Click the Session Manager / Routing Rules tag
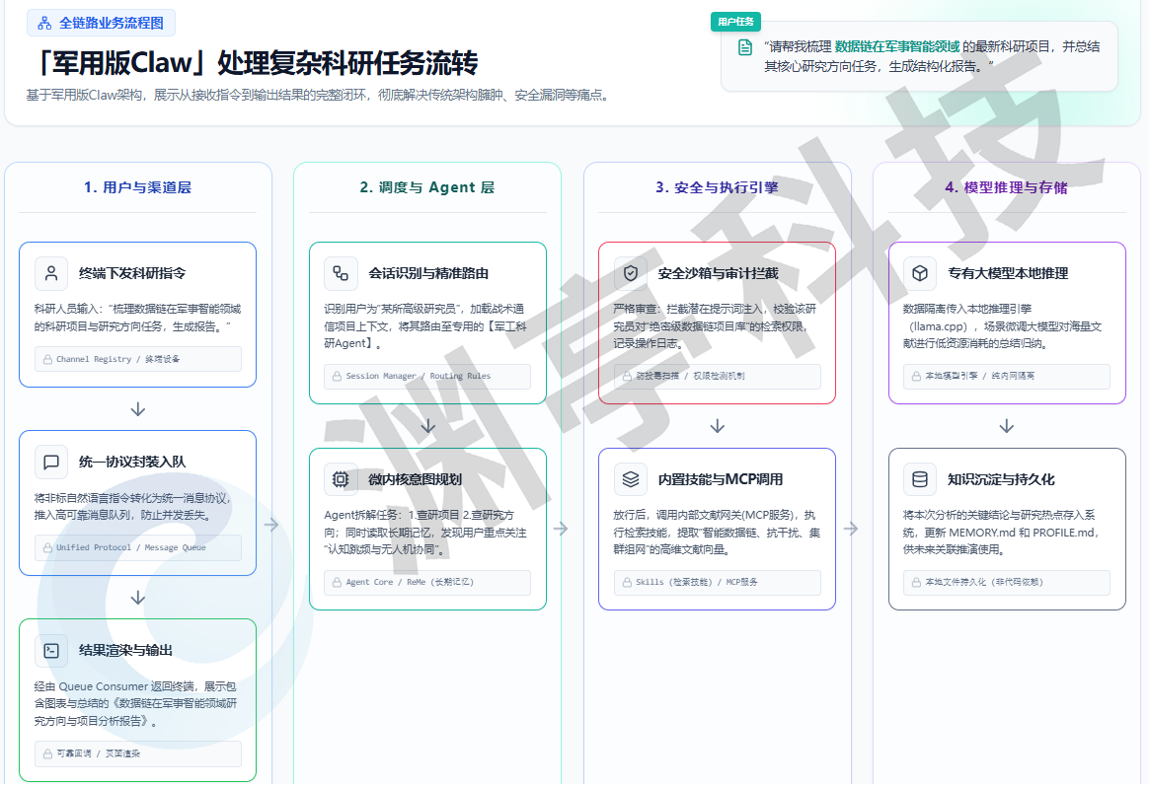Screen dimensions: 1149x787 click(426, 376)
